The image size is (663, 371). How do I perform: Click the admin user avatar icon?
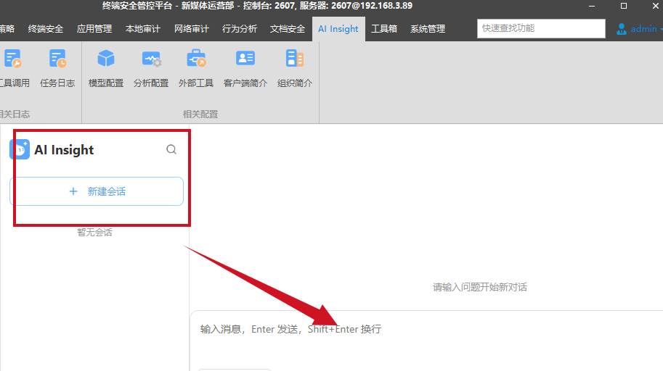click(621, 29)
